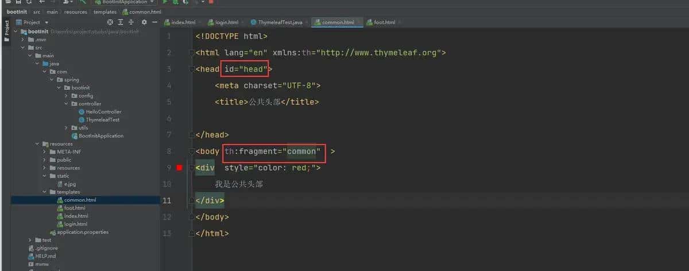This screenshot has height=271, width=689.
Task: Expand the .mvn folder
Action: pyautogui.click(x=23, y=40)
